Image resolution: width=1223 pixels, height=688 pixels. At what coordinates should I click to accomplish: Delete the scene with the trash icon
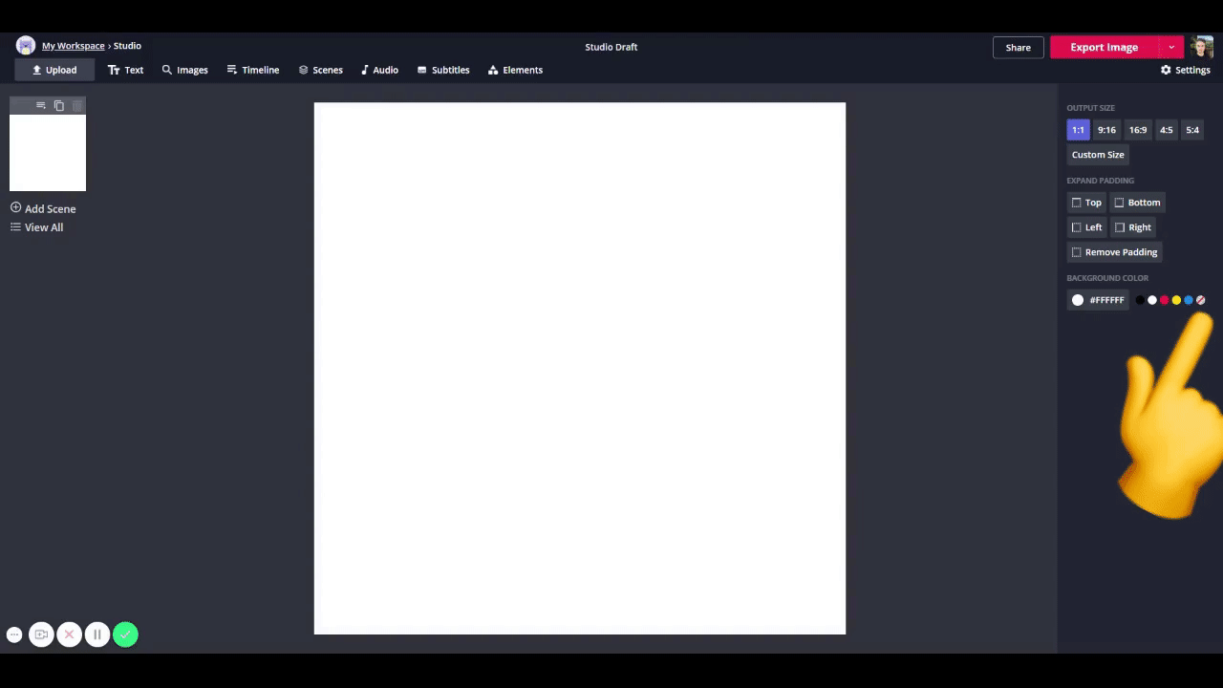77,105
